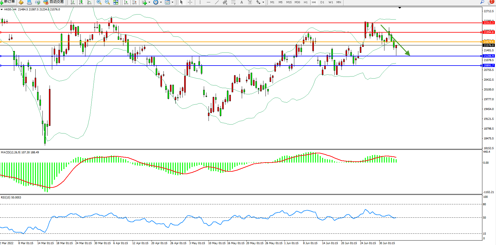This screenshot has height=245, width=496.
Task: Switch to the M15 timeframe
Action: coord(289,2)
